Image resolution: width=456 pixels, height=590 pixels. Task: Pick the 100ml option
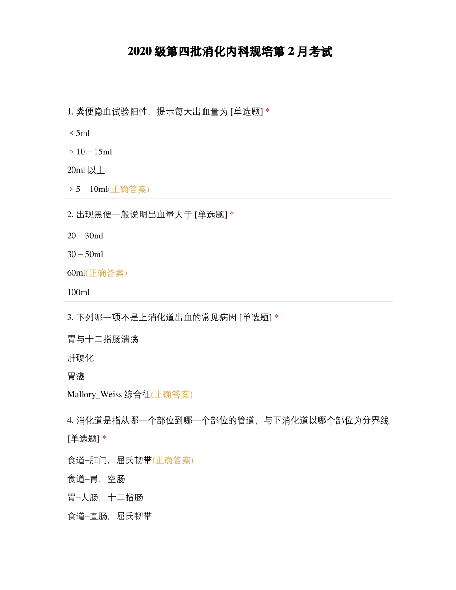coord(78,292)
